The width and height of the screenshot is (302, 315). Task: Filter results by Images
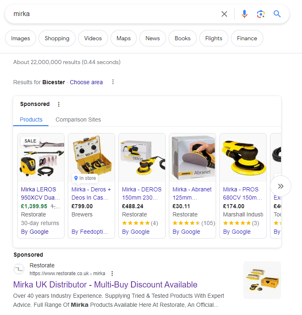pyautogui.click(x=21, y=38)
